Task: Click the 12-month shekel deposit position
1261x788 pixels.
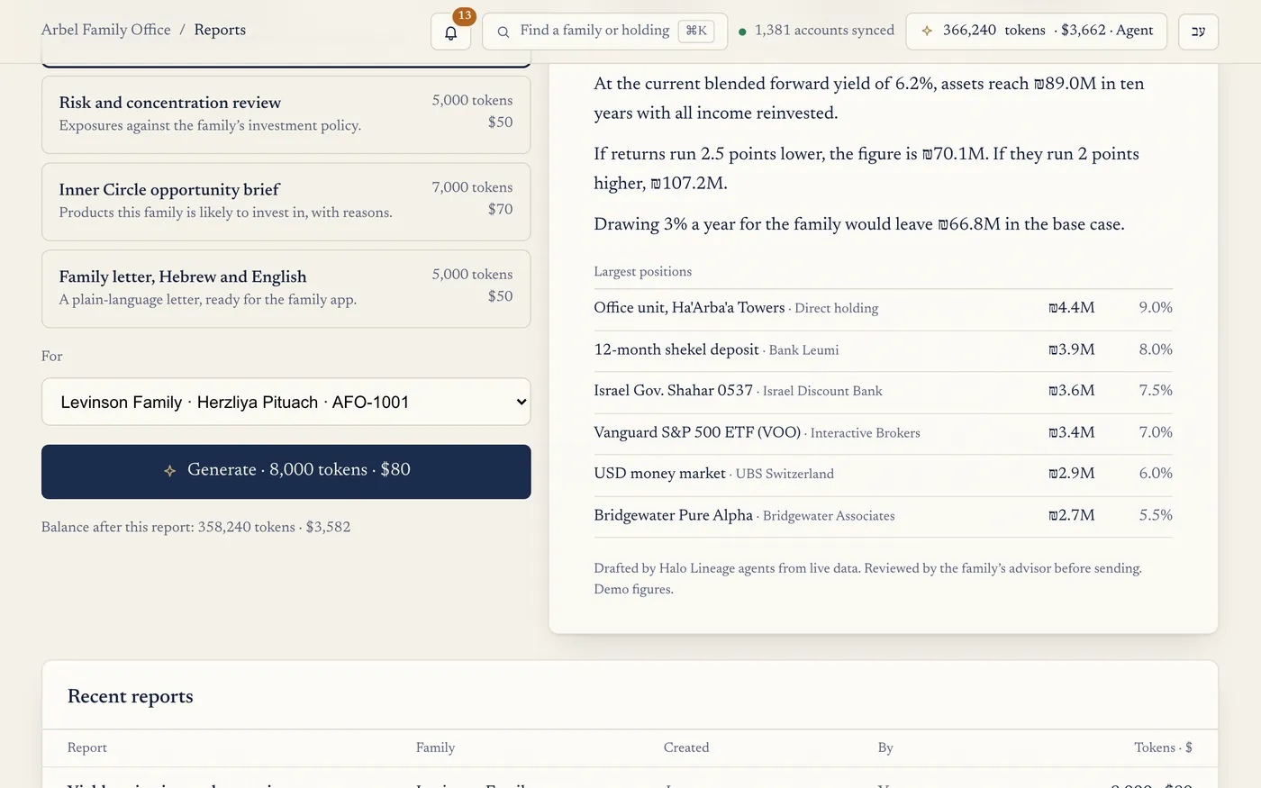Action: (x=883, y=350)
